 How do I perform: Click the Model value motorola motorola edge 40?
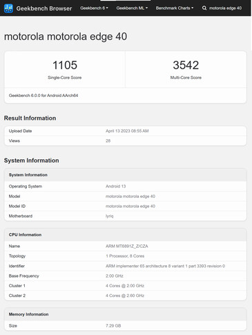point(130,197)
